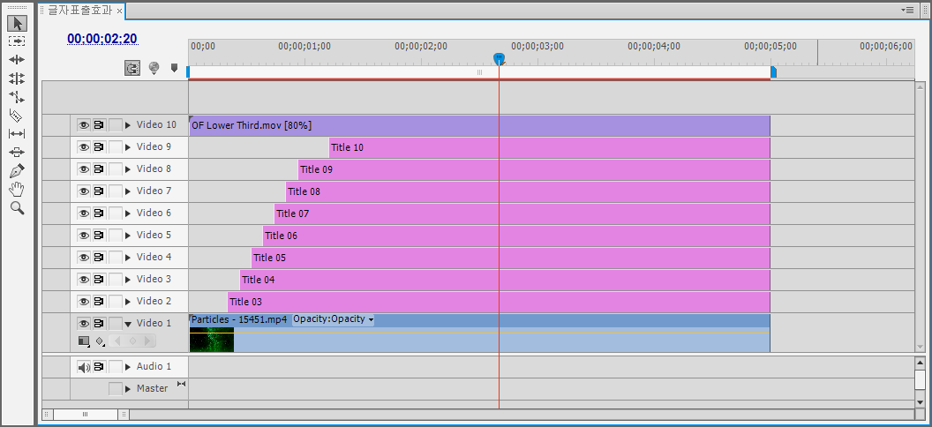This screenshot has height=427, width=932.
Task: Toggle sync lock on Video 3
Action: click(99, 279)
